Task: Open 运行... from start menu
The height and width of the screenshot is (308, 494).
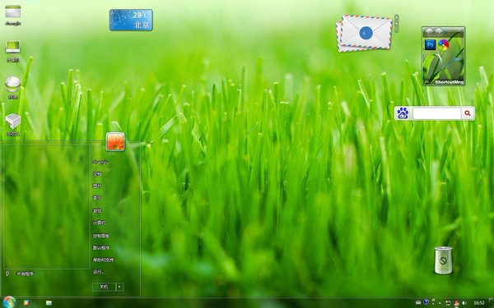Action: 98,272
